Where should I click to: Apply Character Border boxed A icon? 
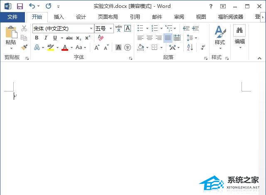pos(128,28)
